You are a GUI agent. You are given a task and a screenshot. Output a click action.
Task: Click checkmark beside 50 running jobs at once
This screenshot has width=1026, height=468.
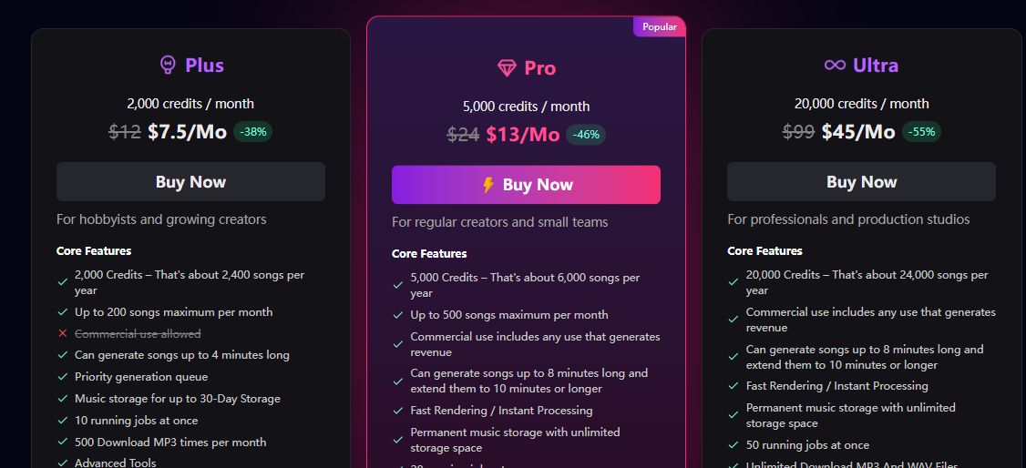(x=734, y=445)
